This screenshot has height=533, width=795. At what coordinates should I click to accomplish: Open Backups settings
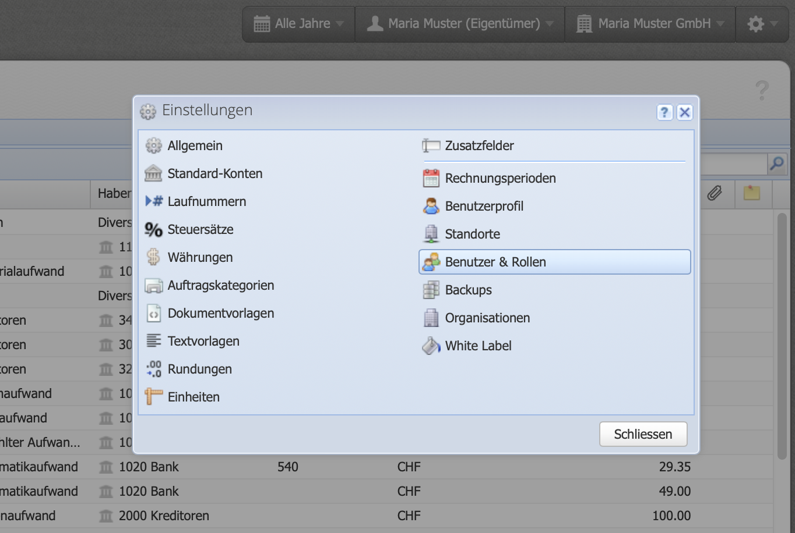click(468, 290)
